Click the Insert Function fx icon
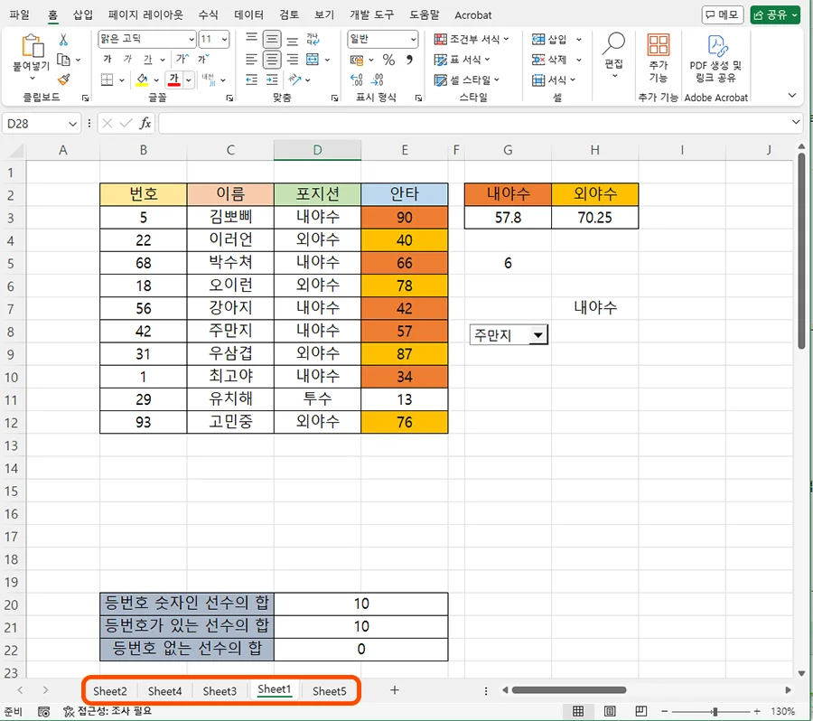Screen dimensions: 813x721 (x=145, y=124)
